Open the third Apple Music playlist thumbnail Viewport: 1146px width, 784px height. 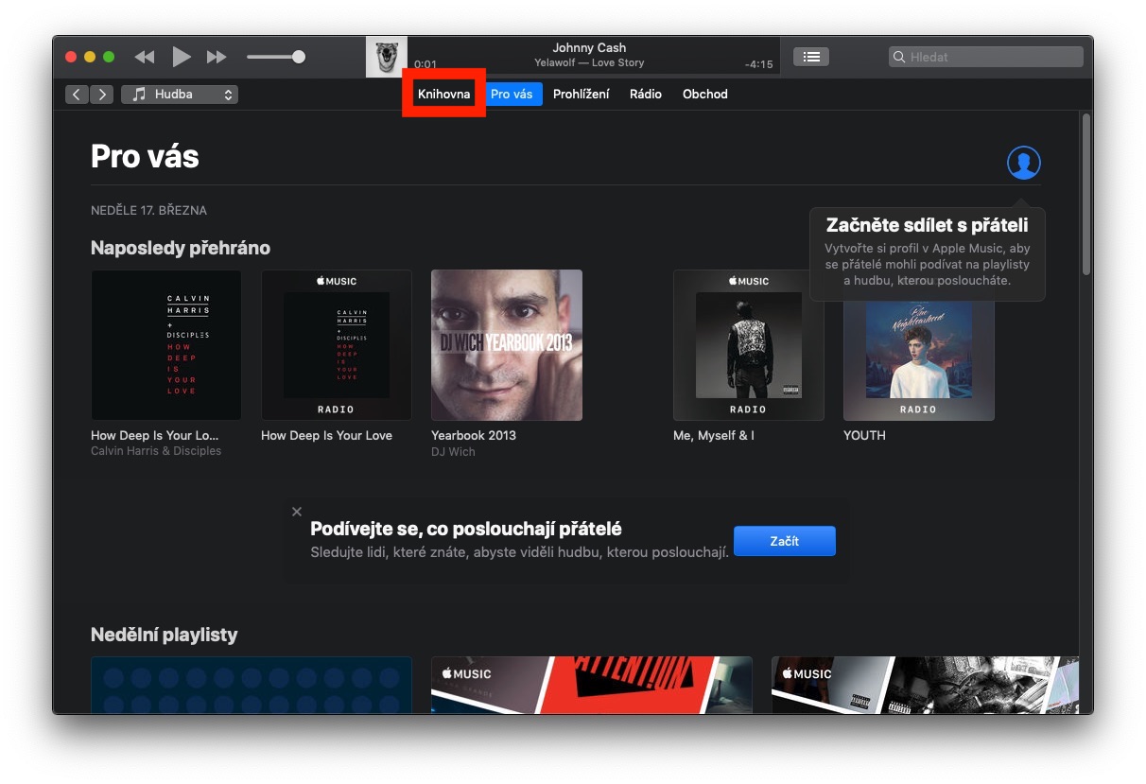click(925, 685)
